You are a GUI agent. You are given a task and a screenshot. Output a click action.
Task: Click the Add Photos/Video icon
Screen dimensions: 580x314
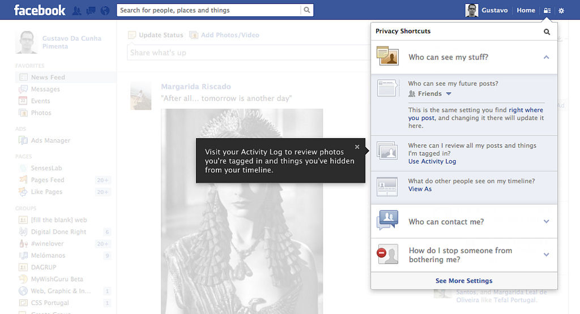coord(194,35)
